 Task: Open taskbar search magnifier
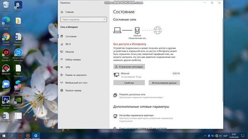(x=12, y=136)
